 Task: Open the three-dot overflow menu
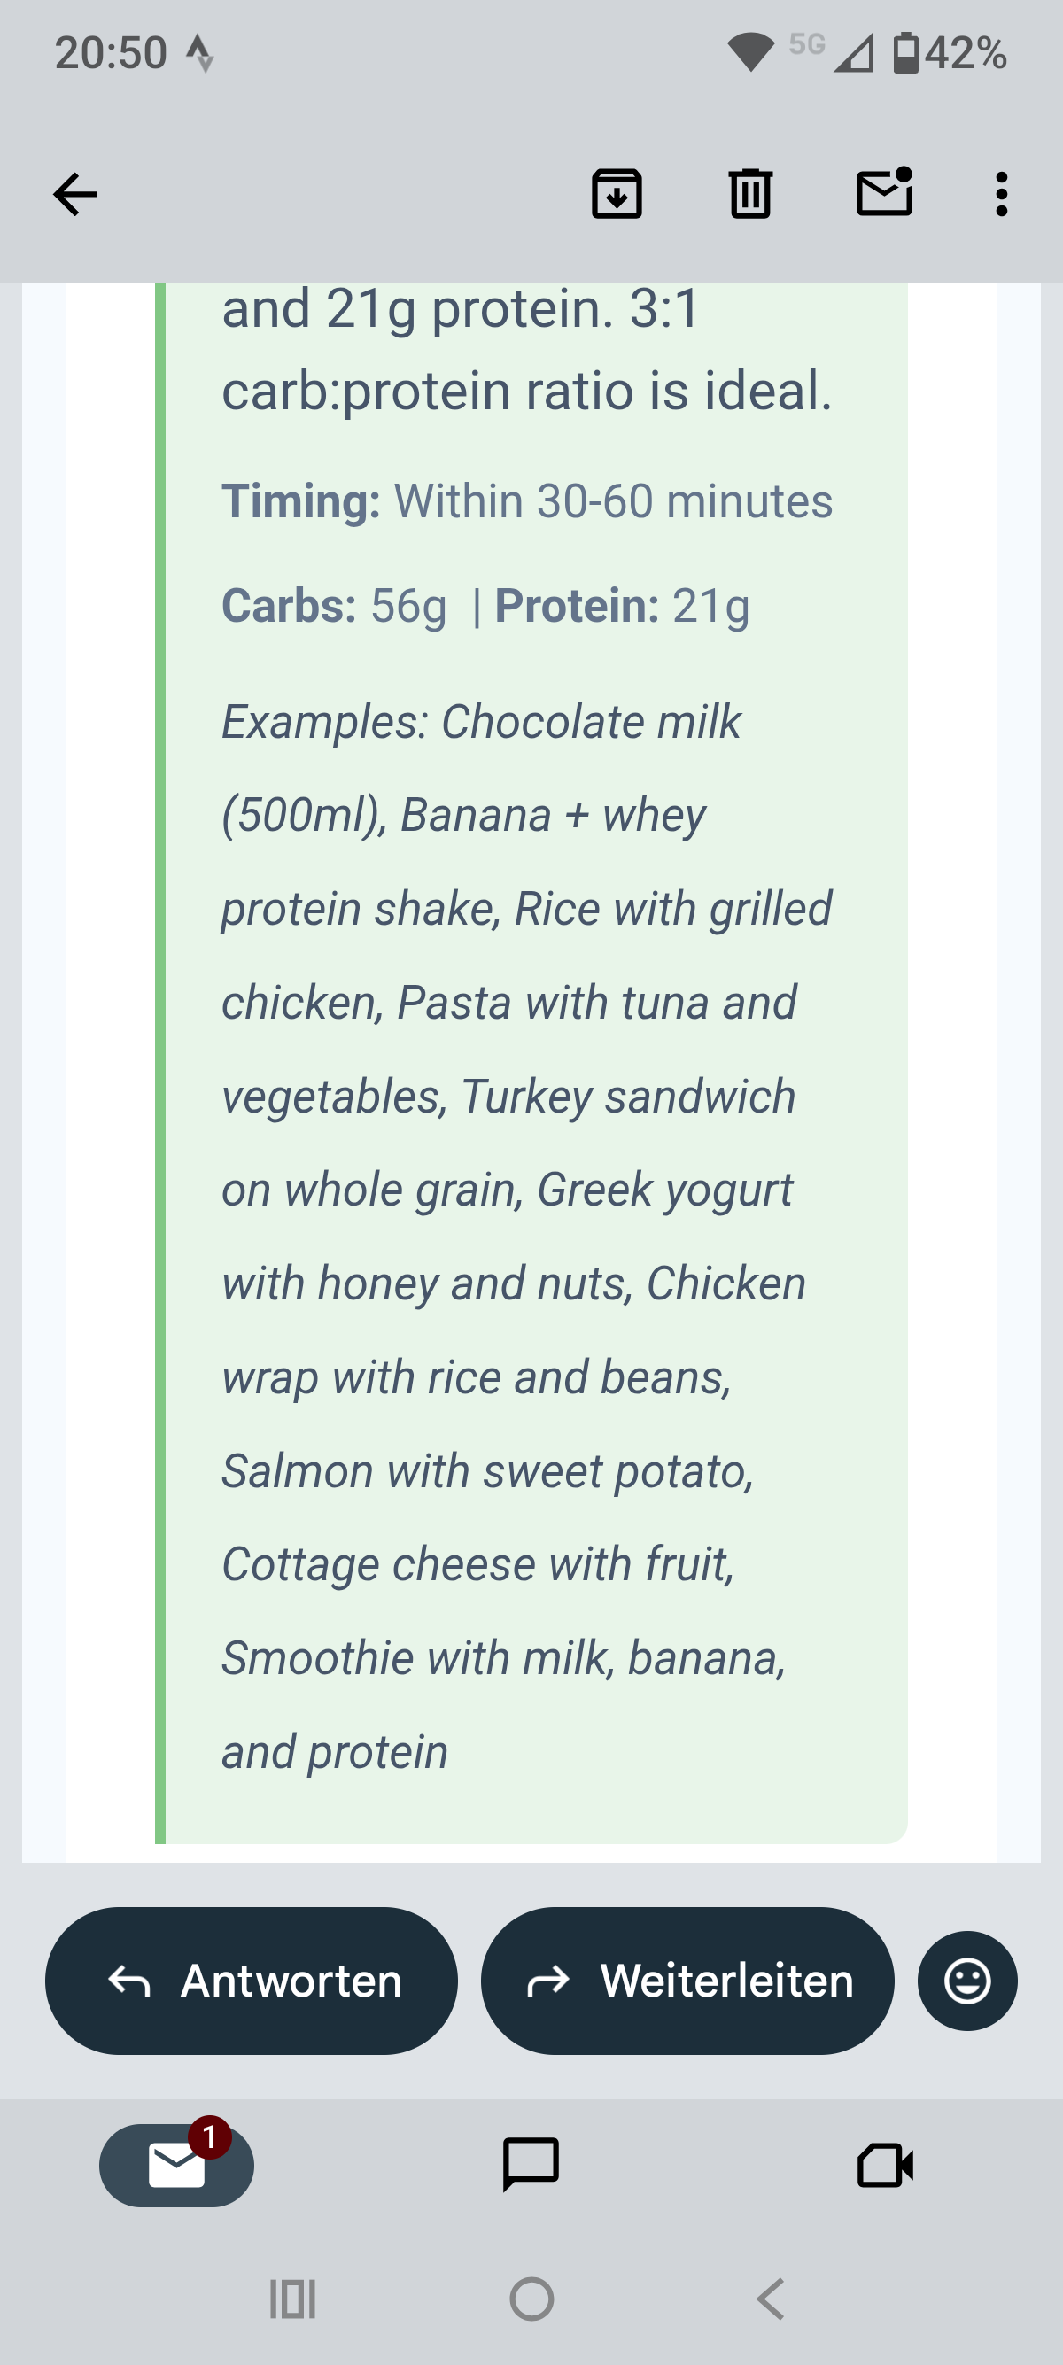(x=1002, y=195)
